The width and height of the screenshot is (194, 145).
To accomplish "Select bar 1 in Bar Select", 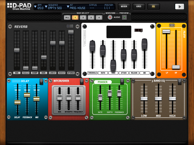I will (75, 17).
